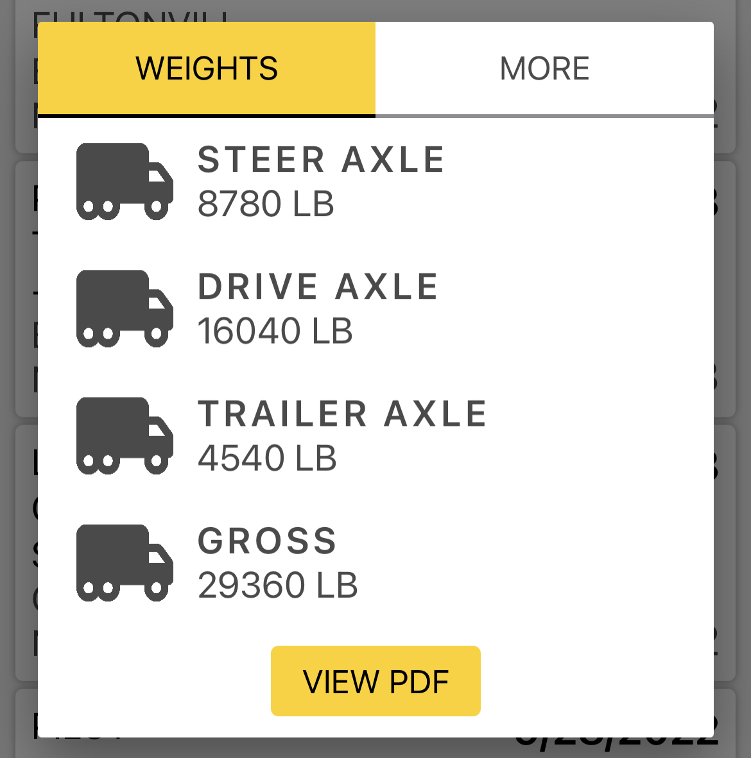
Task: Click the 16040 LB drive weight value
Action: 275,331
